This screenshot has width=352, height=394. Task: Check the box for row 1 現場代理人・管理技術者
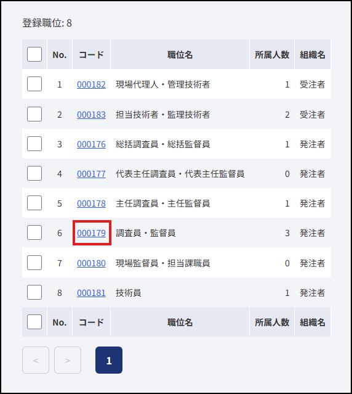pyautogui.click(x=34, y=84)
